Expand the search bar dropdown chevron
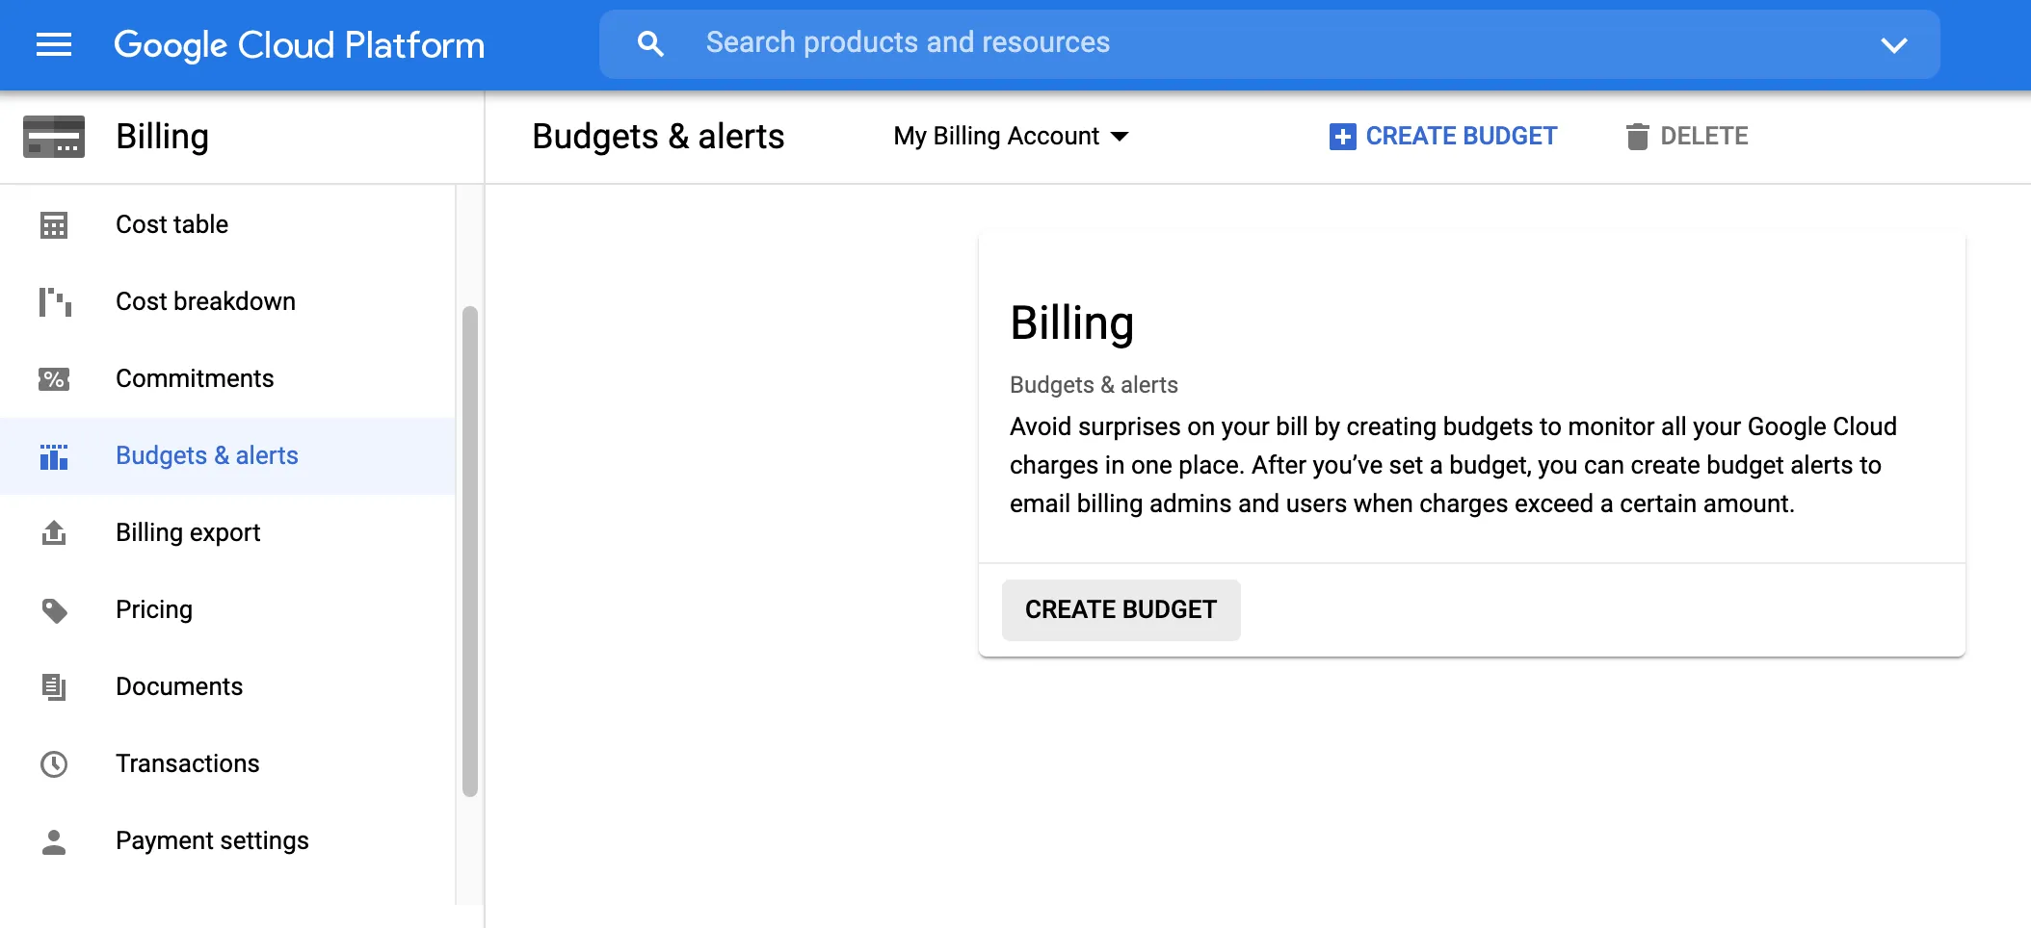 [x=1894, y=44]
